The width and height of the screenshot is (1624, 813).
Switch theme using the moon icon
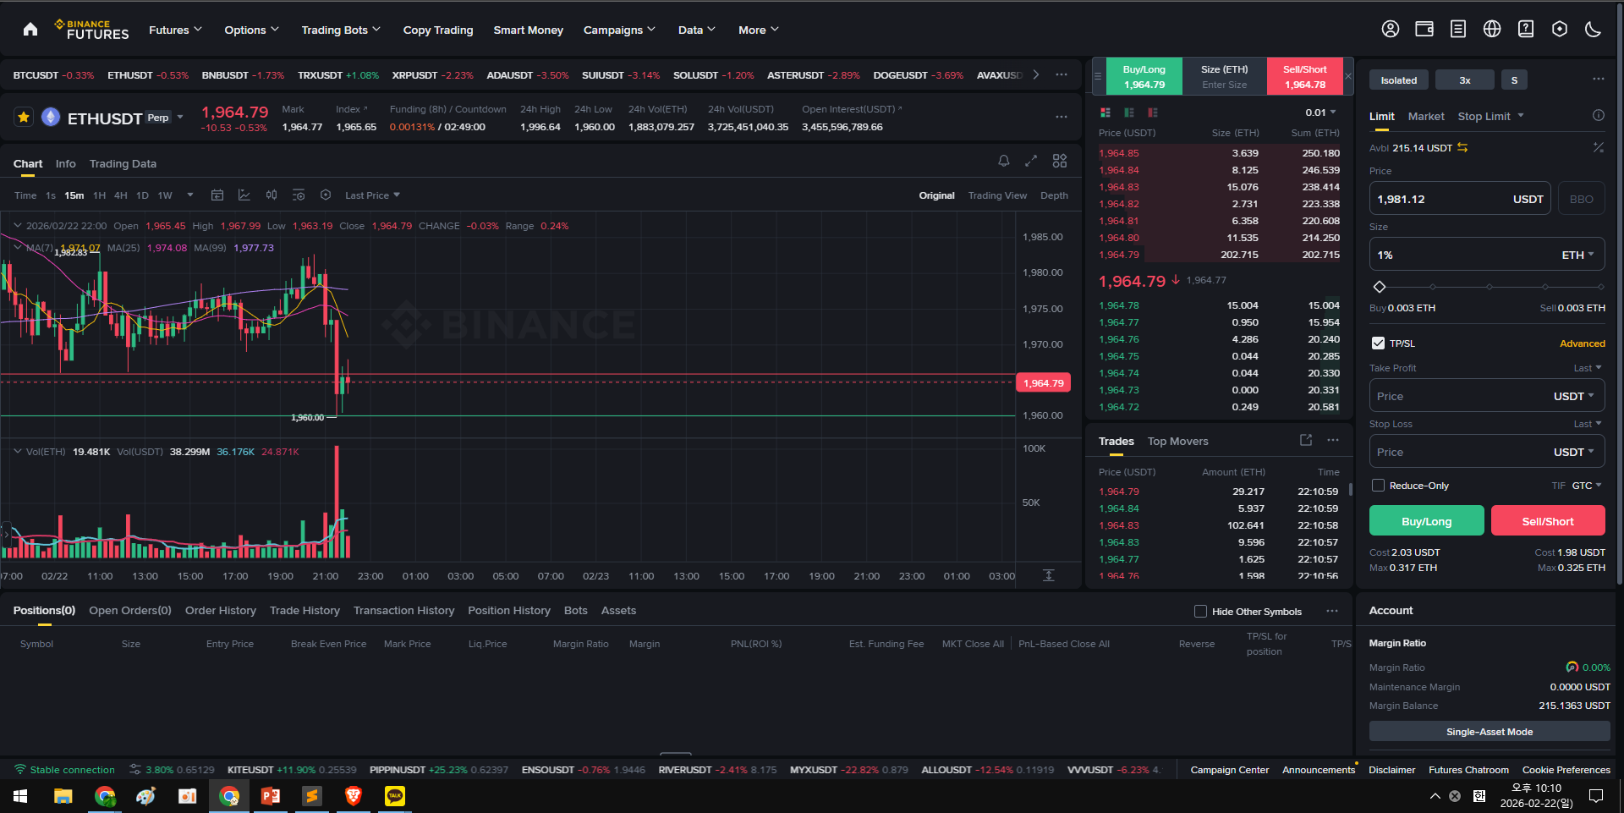pyautogui.click(x=1594, y=30)
